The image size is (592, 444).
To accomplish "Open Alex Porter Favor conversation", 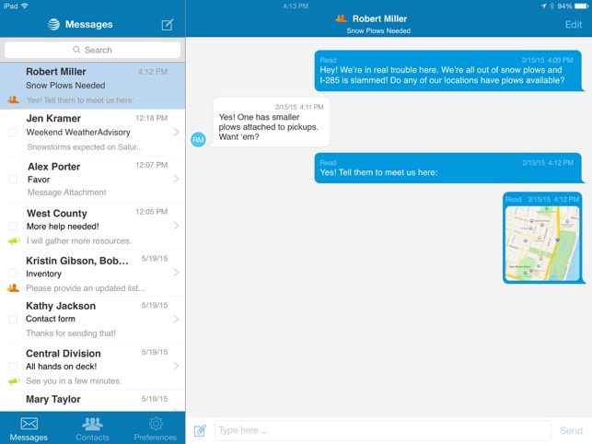I will coord(92,180).
